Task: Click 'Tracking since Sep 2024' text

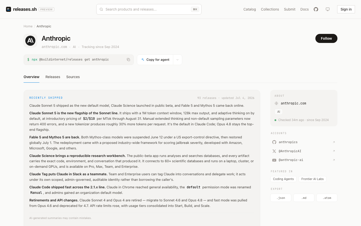Action: pyautogui.click(x=100, y=47)
